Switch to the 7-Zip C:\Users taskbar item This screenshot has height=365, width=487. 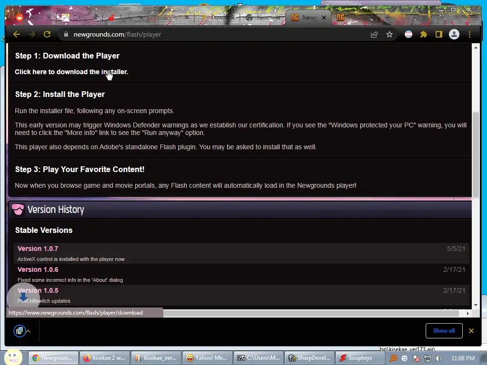point(258,358)
